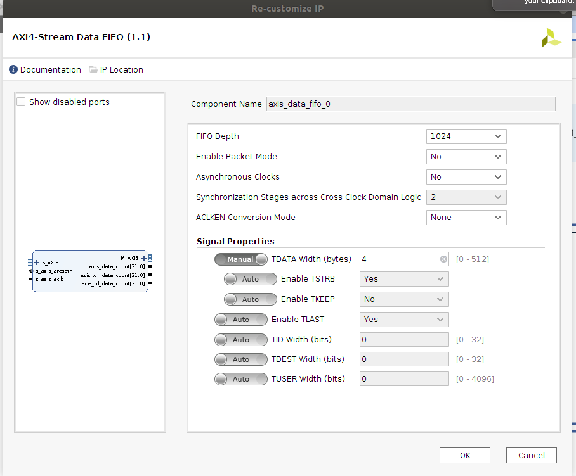Click the Documentation link
This screenshot has width=576, height=476.
(51, 70)
